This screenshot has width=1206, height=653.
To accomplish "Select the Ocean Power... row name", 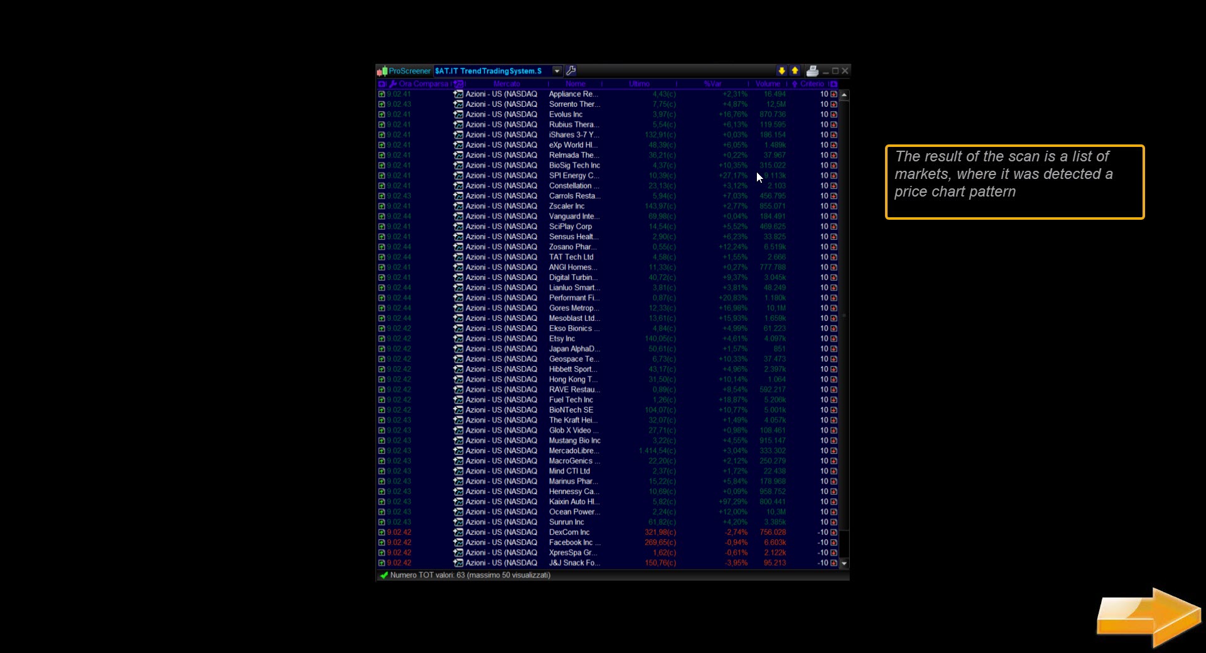I will (573, 512).
